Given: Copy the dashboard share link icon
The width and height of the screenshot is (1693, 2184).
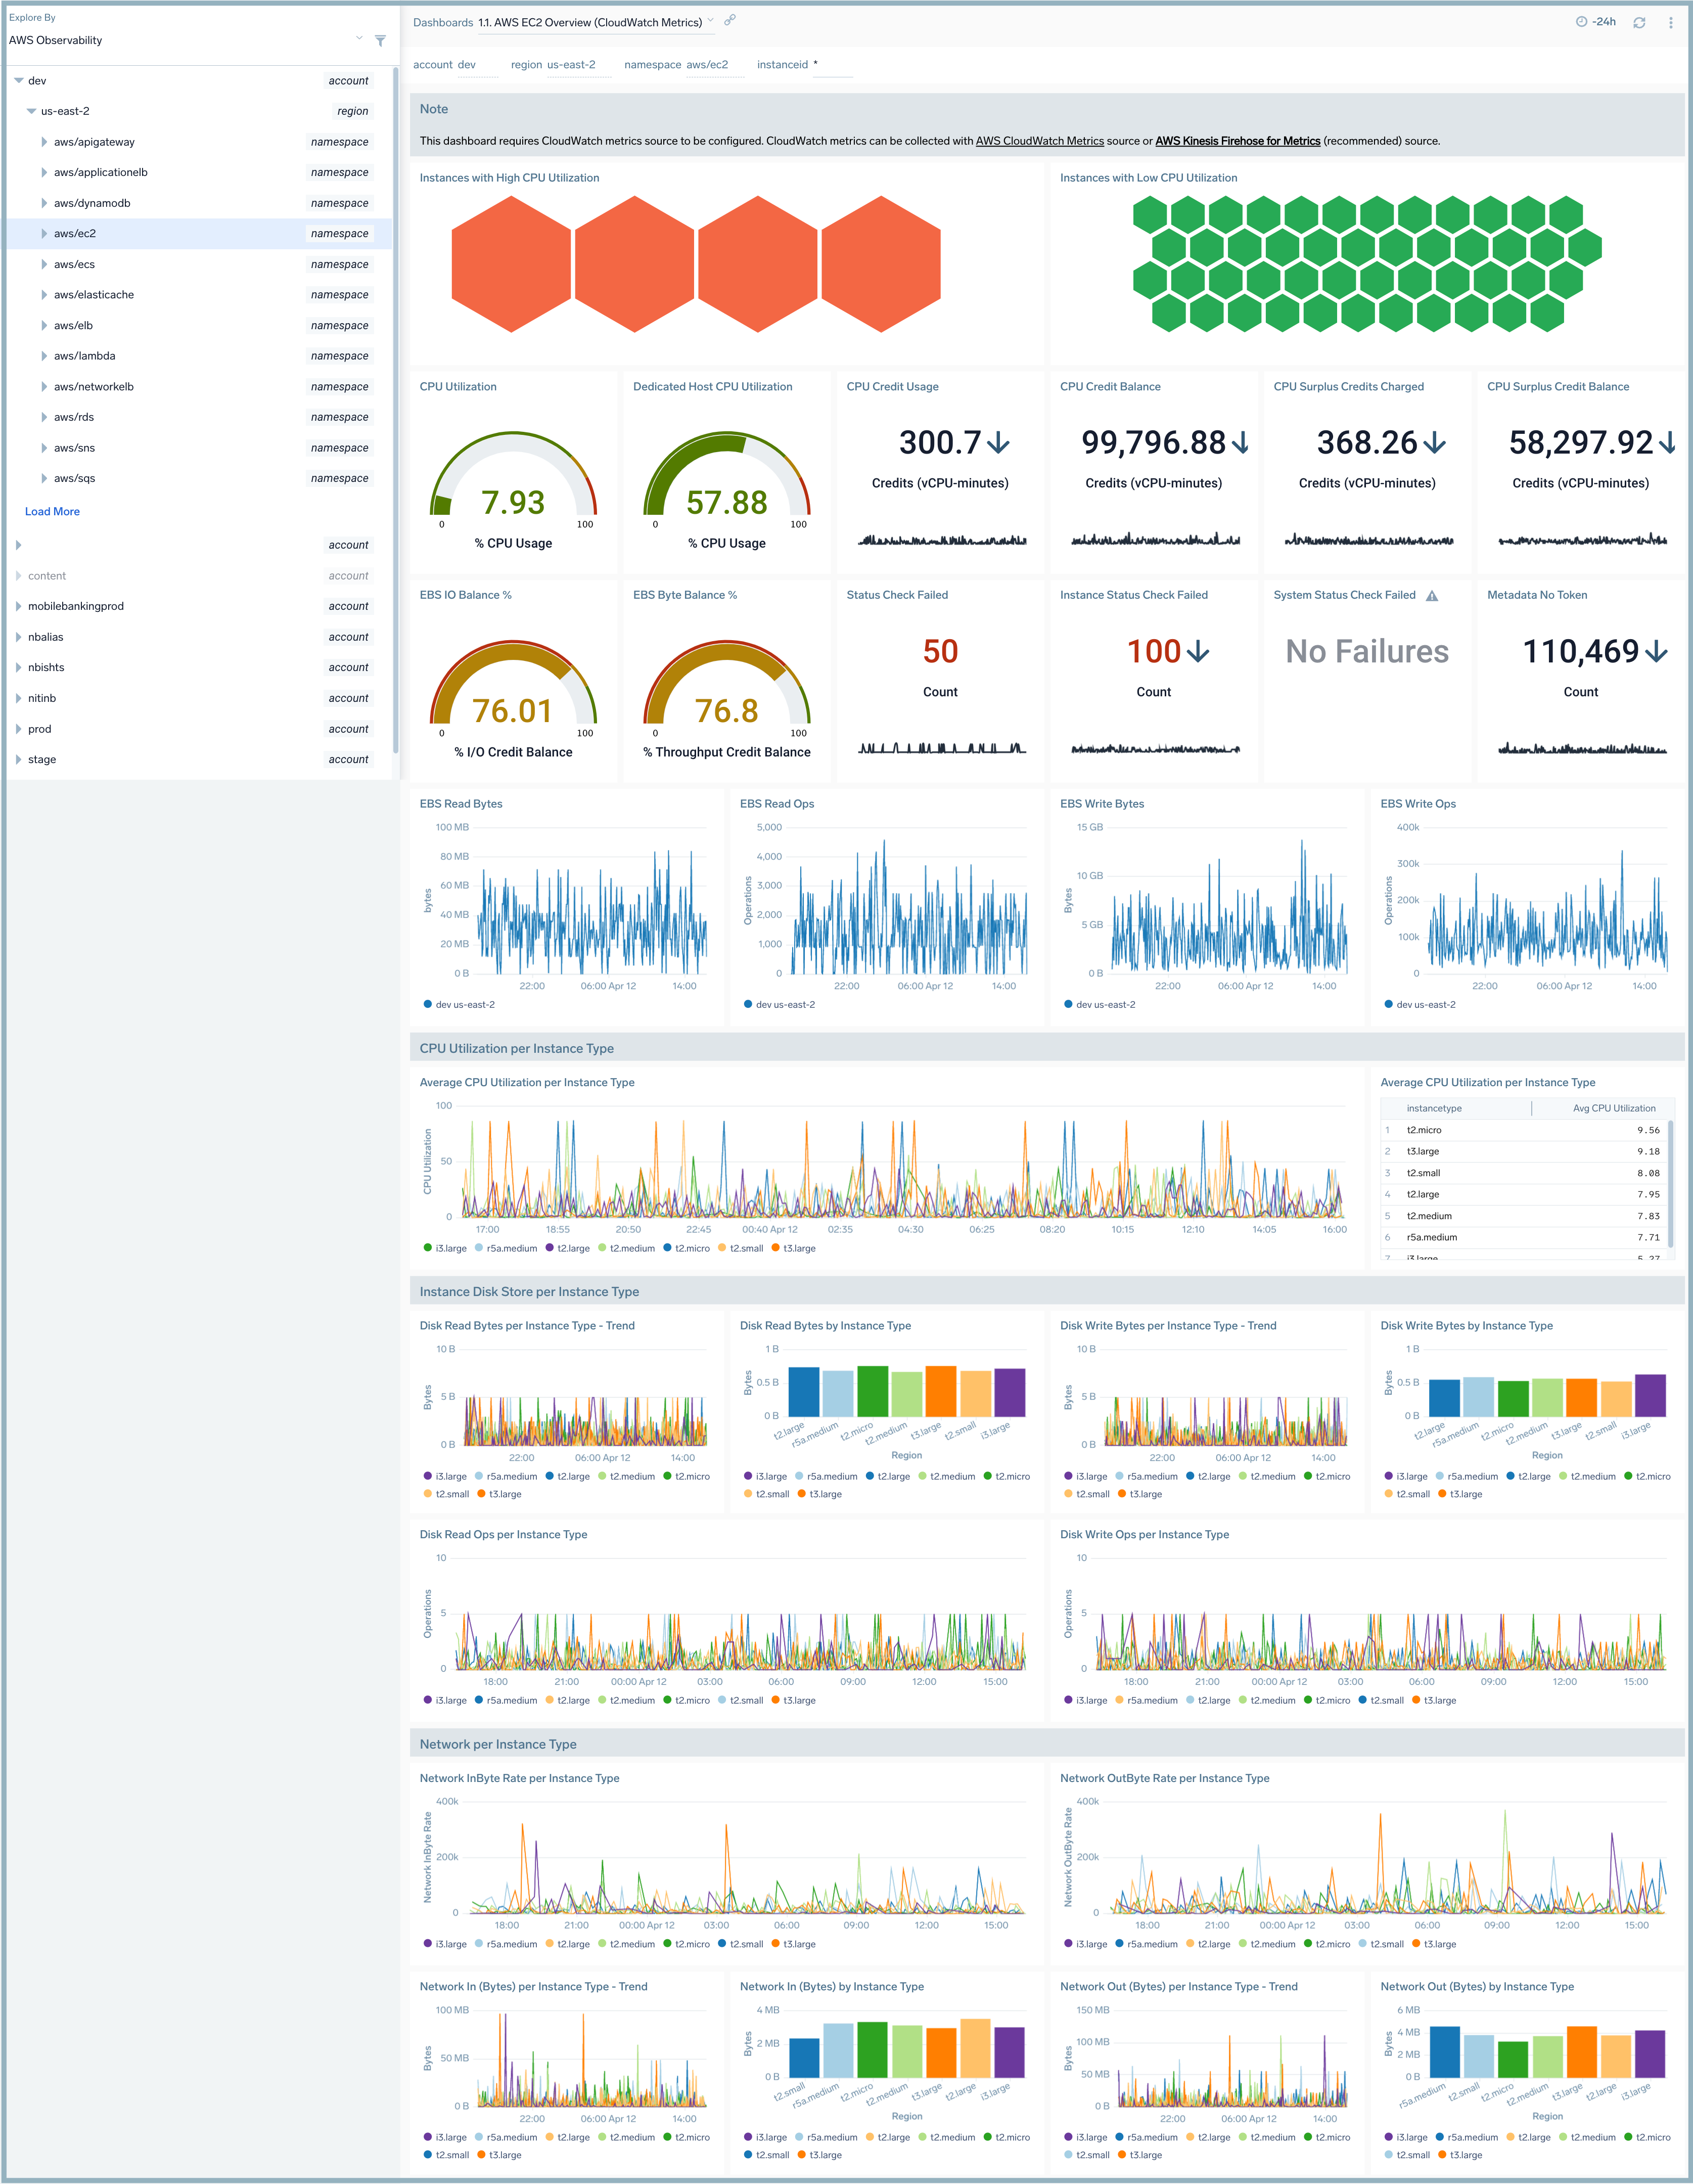Looking at the screenshot, I should point(729,20).
